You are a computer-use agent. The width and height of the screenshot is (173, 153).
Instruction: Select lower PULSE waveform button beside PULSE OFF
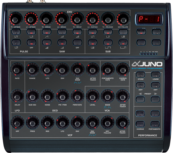pyautogui.click(x=16, y=42)
